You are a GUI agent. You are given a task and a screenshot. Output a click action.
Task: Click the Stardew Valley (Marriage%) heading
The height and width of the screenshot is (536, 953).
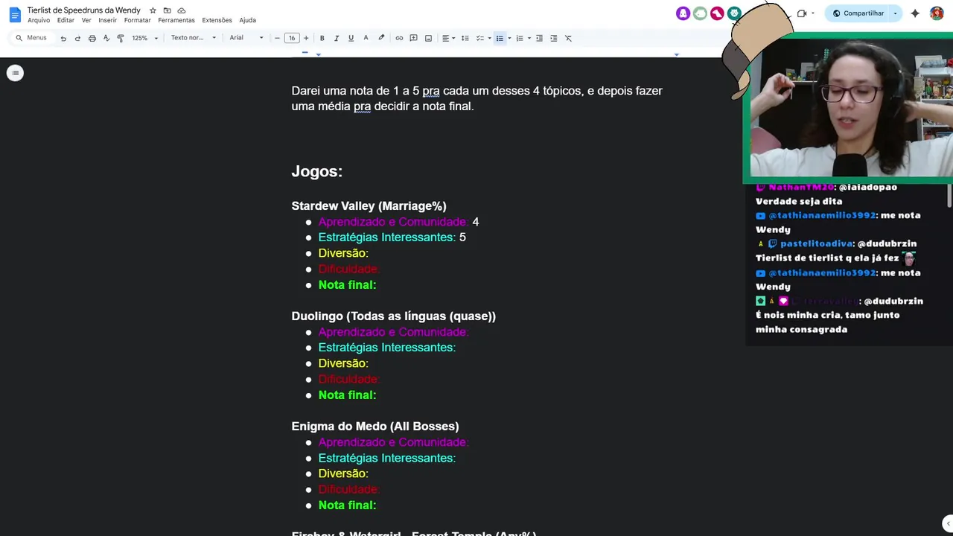click(369, 205)
